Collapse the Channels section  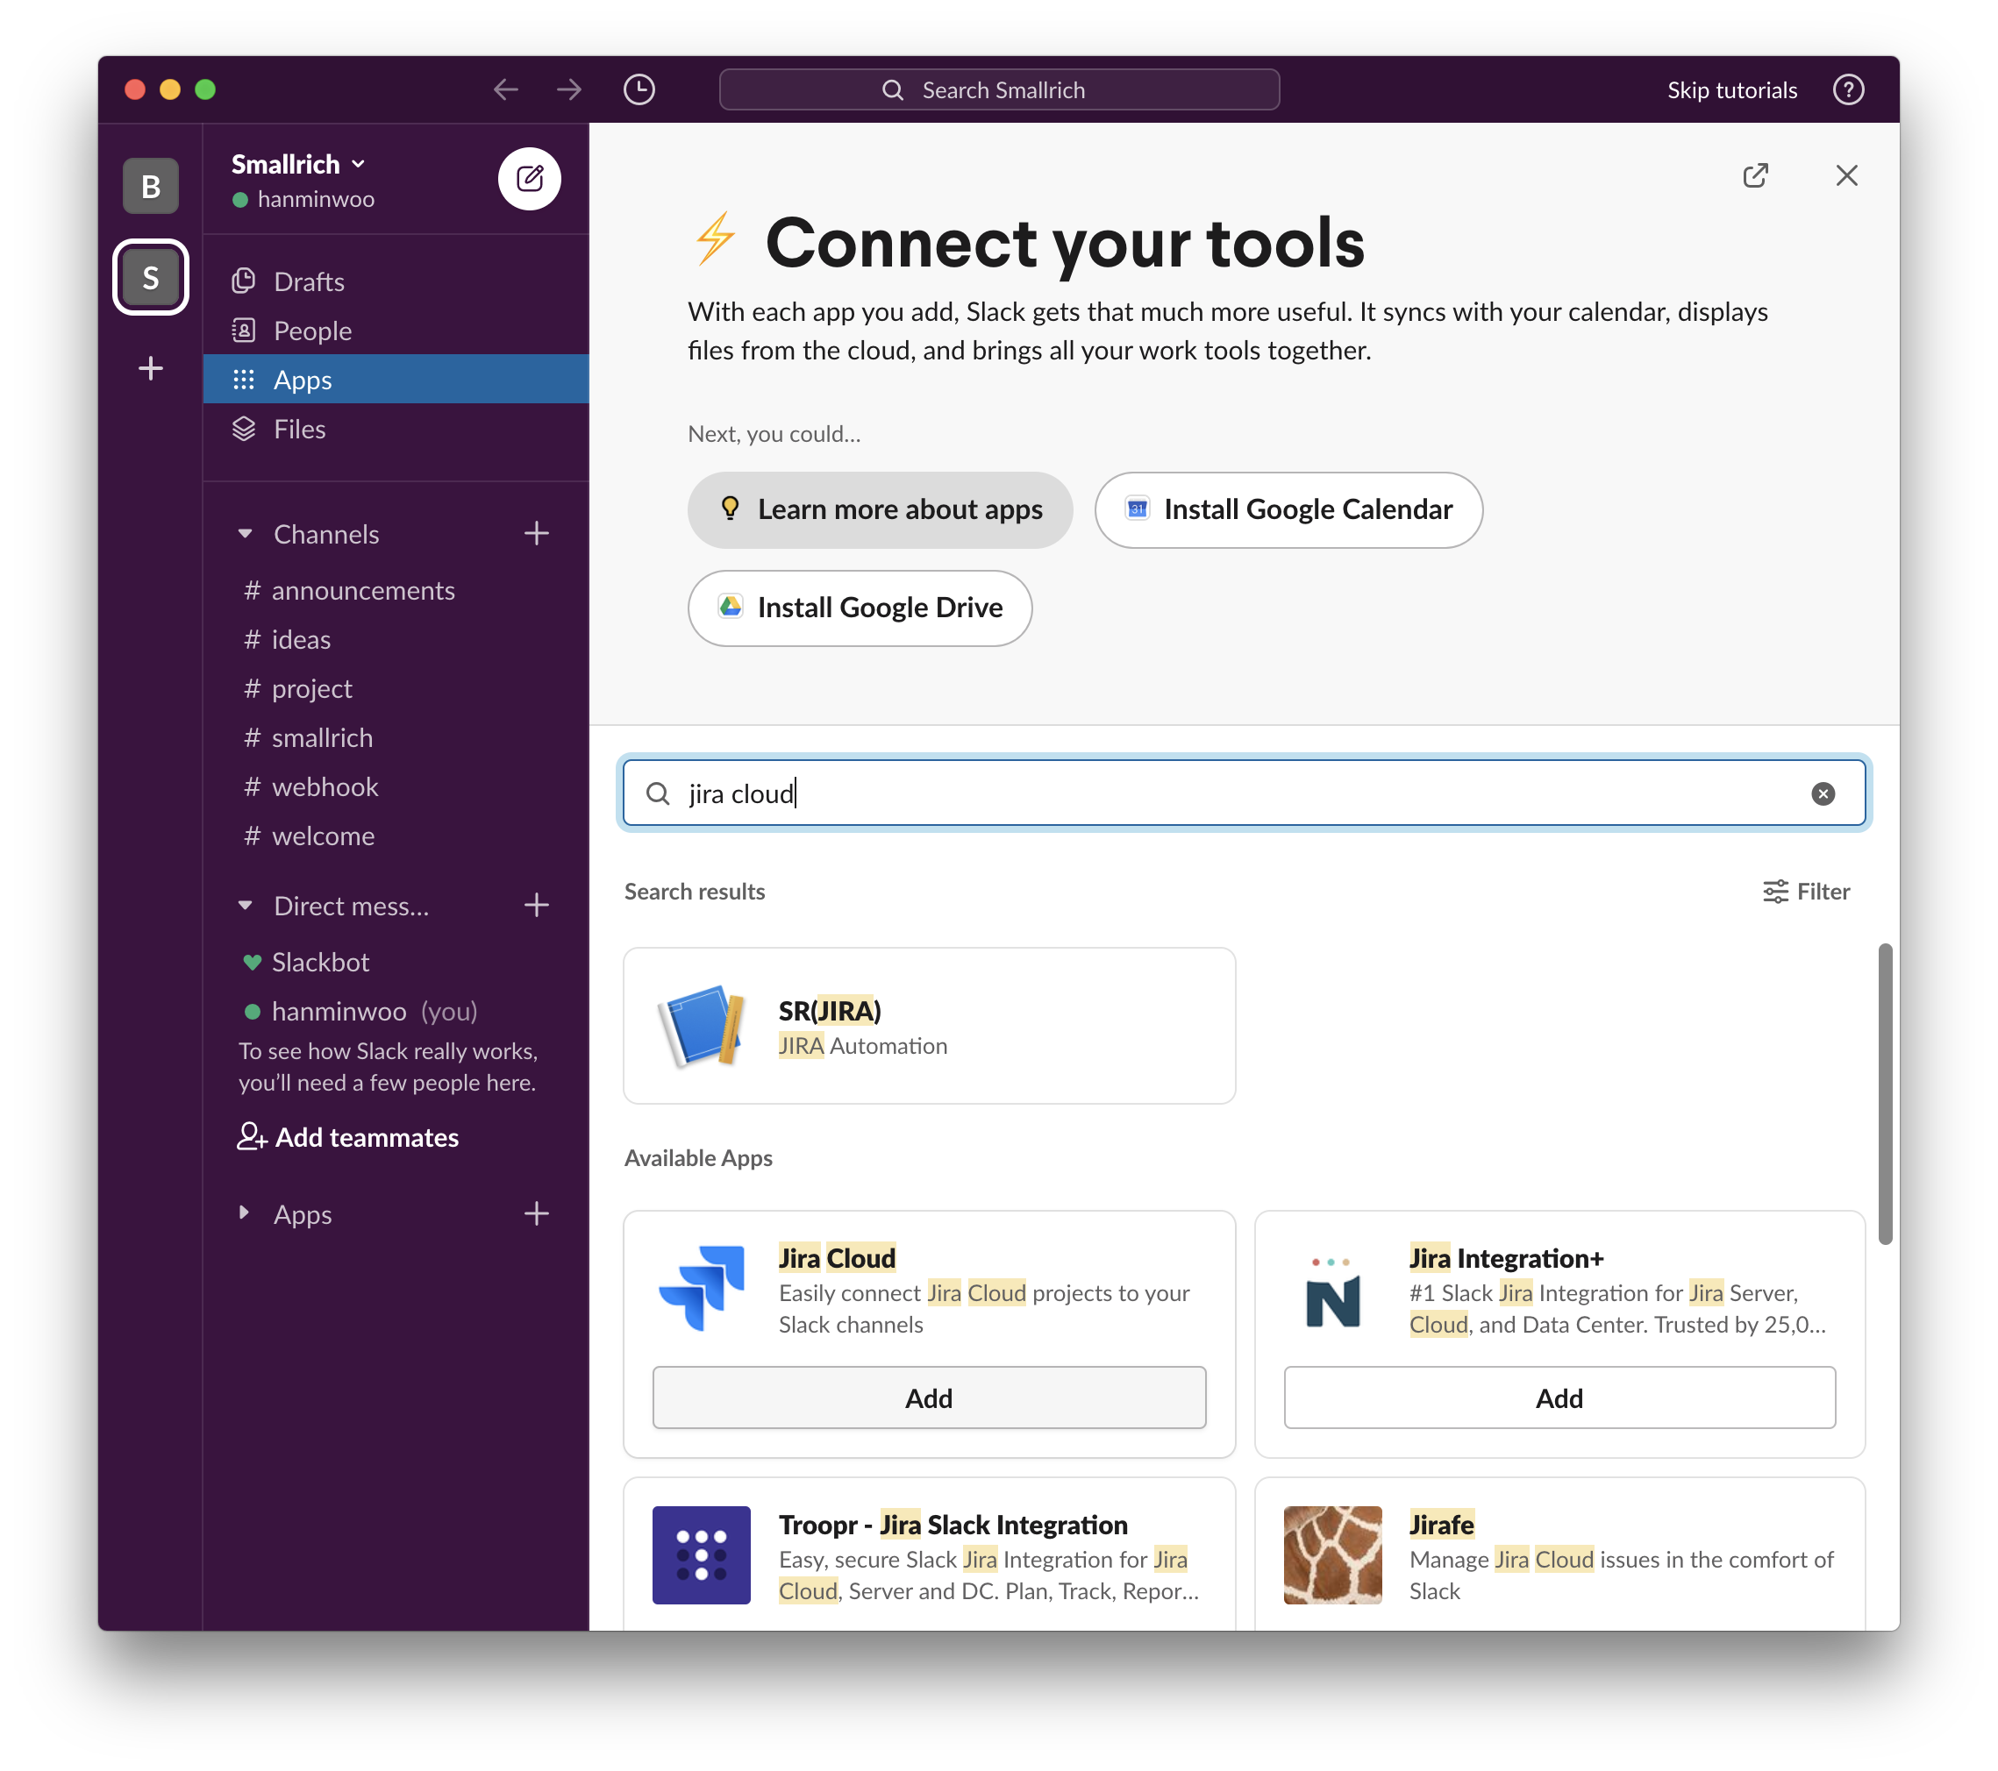(246, 534)
